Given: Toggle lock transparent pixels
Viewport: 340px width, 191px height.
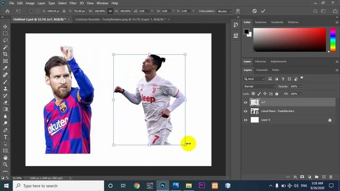Looking at the screenshot, I should click(253, 94).
